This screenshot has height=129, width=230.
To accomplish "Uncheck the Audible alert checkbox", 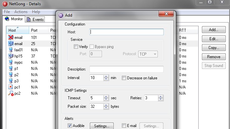I will [70, 126].
